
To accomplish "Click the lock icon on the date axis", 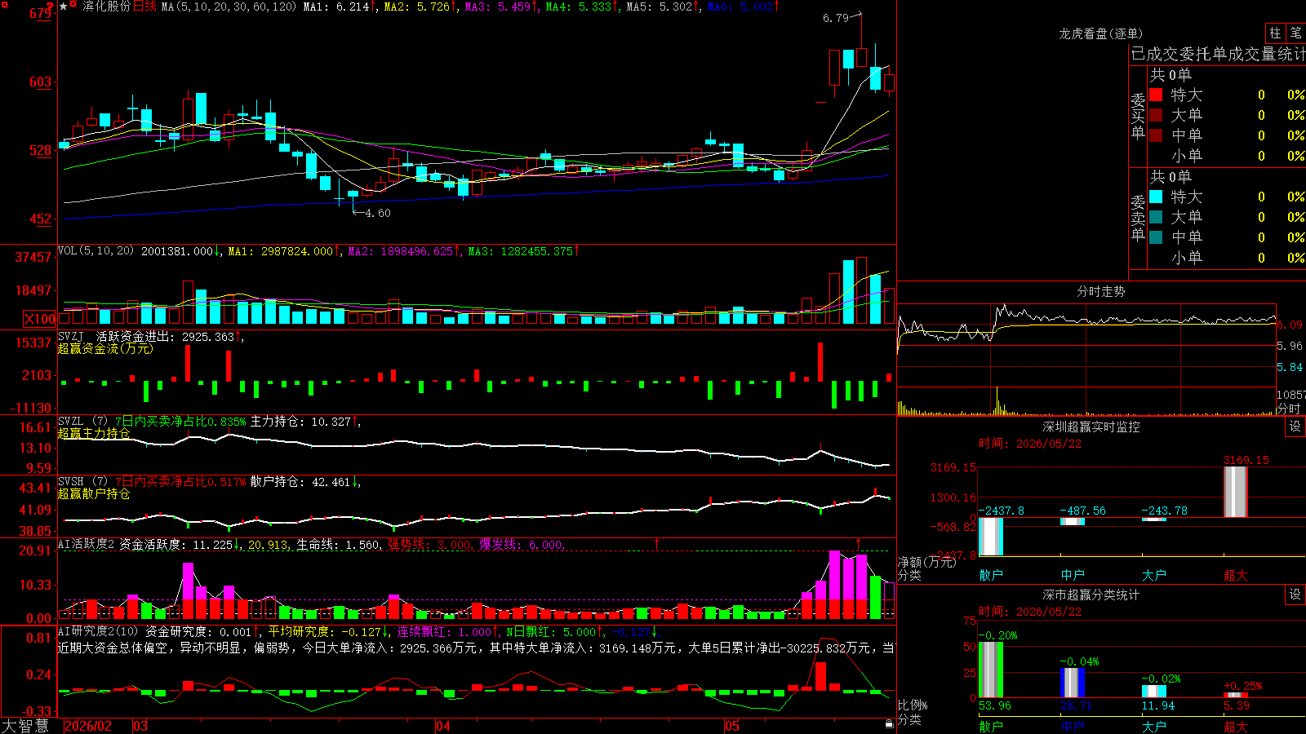I will click(890, 724).
